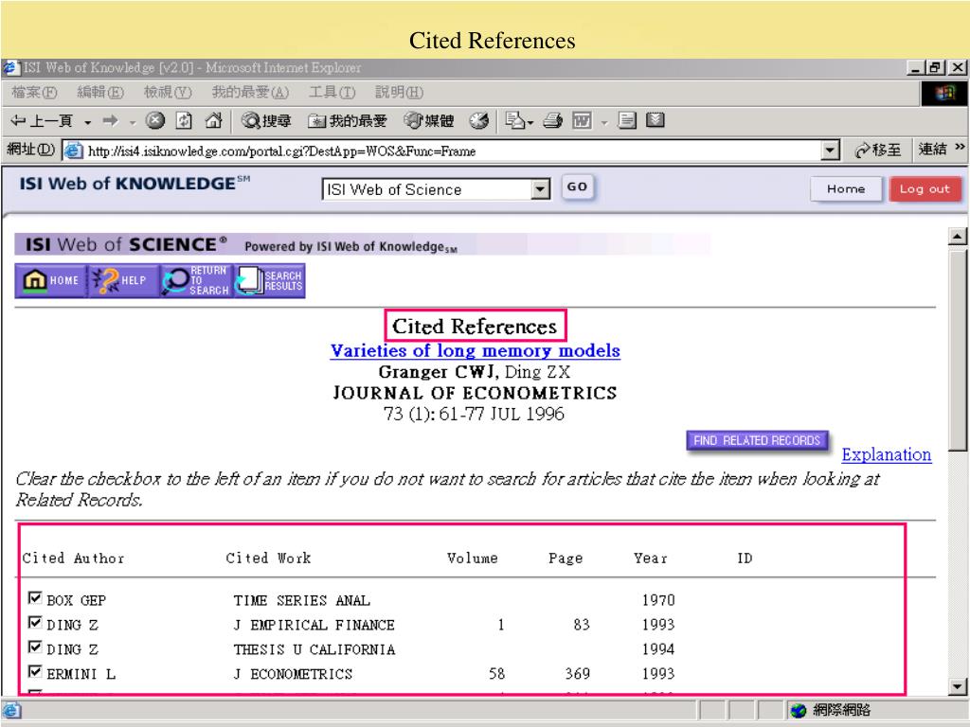Click the scrollbar down arrow
The height and width of the screenshot is (727, 970).
[957, 685]
